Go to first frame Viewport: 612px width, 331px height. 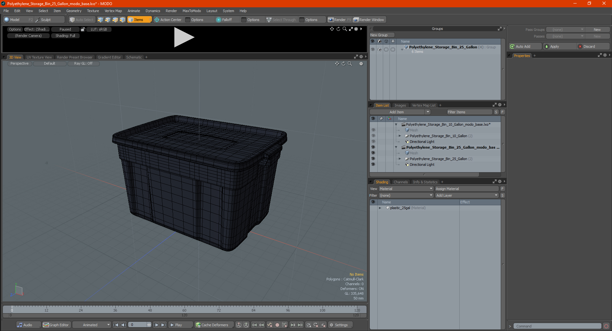tap(116, 325)
